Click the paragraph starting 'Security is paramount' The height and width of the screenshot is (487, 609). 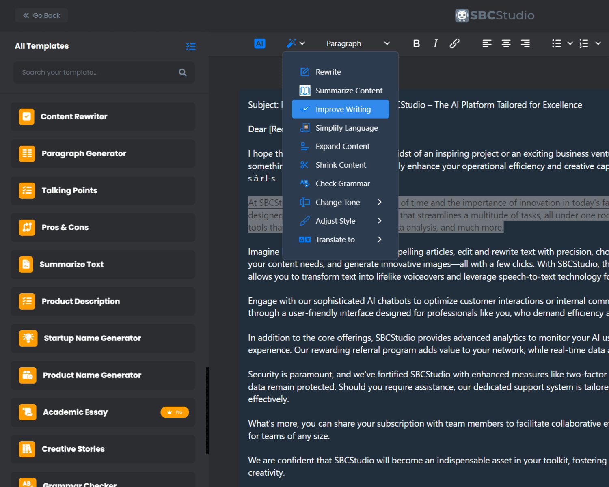(428, 387)
